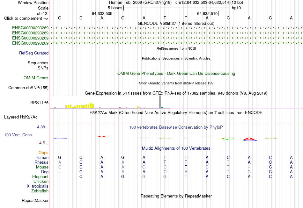Open the 'Layered H3K27Ac' track label
This screenshot has height=208, width=303.
21,117
